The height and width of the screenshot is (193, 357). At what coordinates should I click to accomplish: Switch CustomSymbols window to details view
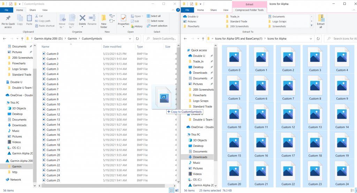click(x=172, y=190)
